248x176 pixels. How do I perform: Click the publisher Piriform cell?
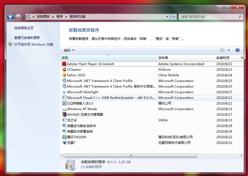165,69
